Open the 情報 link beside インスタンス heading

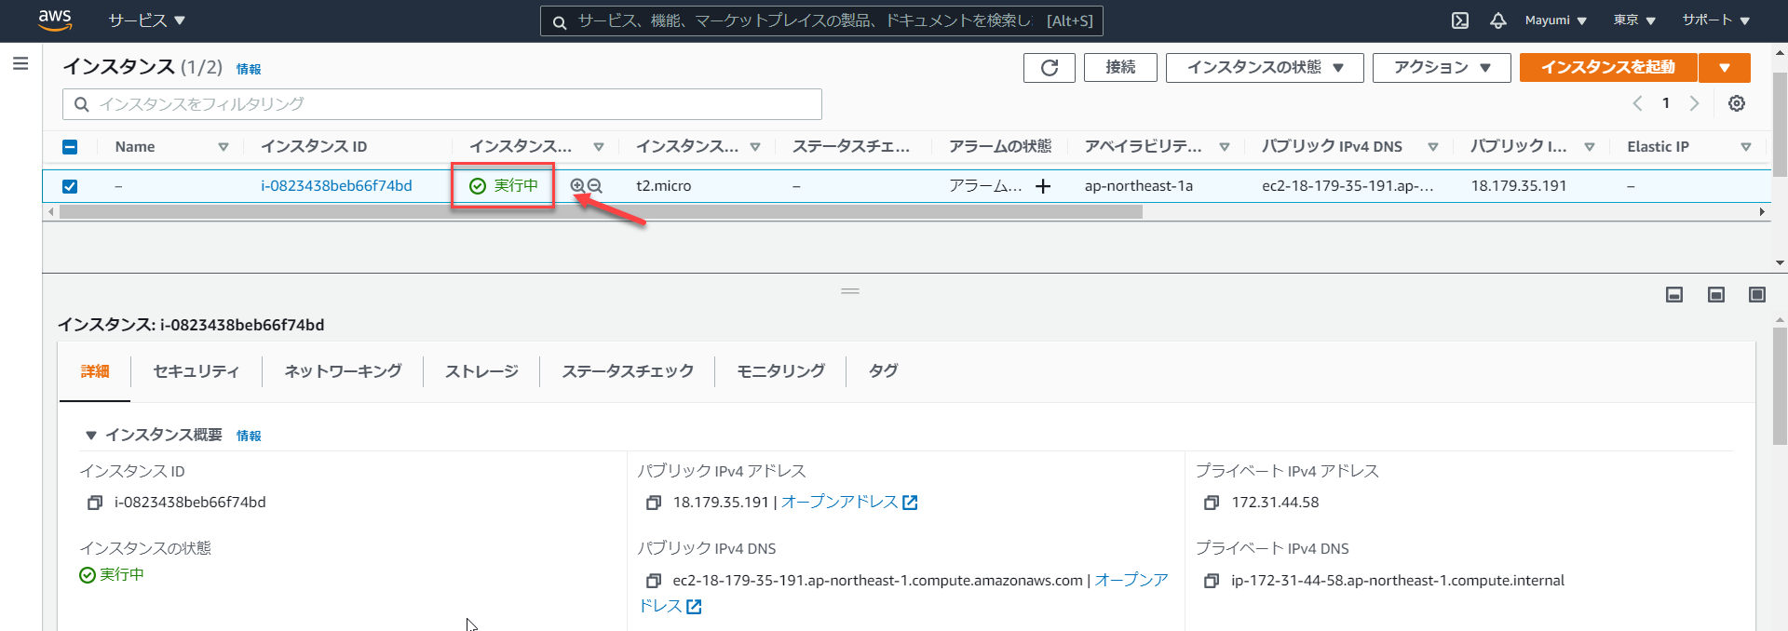coord(249,69)
